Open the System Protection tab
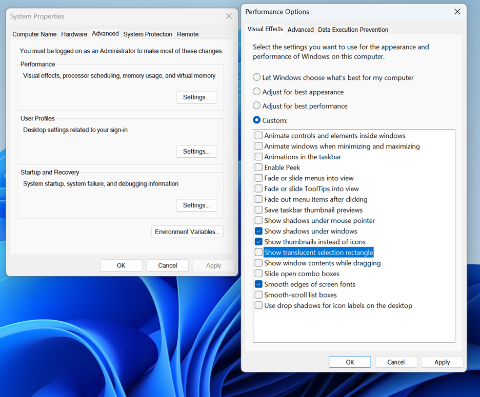The height and width of the screenshot is (397, 480). [148, 34]
